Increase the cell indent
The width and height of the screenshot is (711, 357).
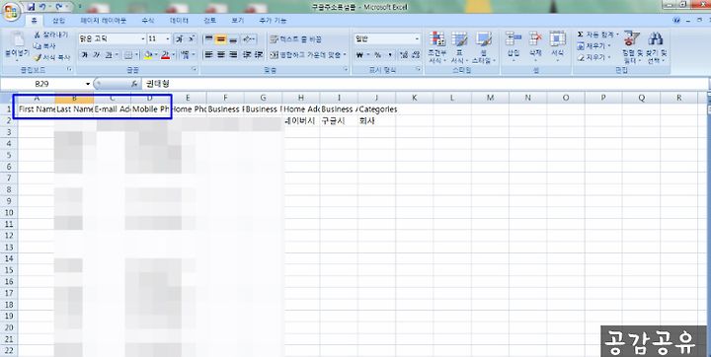click(x=259, y=55)
